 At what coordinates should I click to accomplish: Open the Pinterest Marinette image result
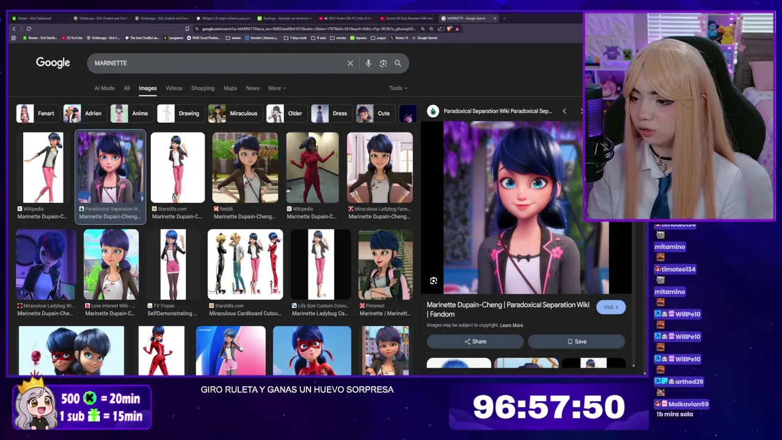click(386, 273)
